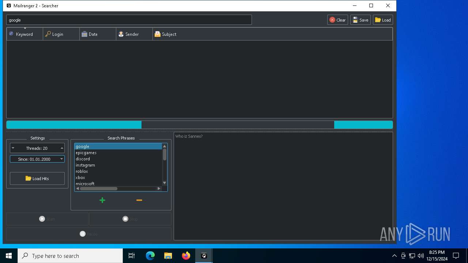Viewport: 468px width, 263px height.
Task: Launch Microsoft Edge from taskbar
Action: point(150,256)
